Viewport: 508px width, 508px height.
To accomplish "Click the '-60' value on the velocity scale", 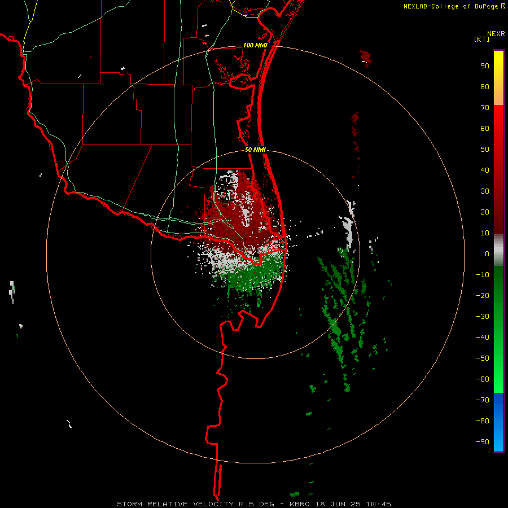I will pos(483,379).
